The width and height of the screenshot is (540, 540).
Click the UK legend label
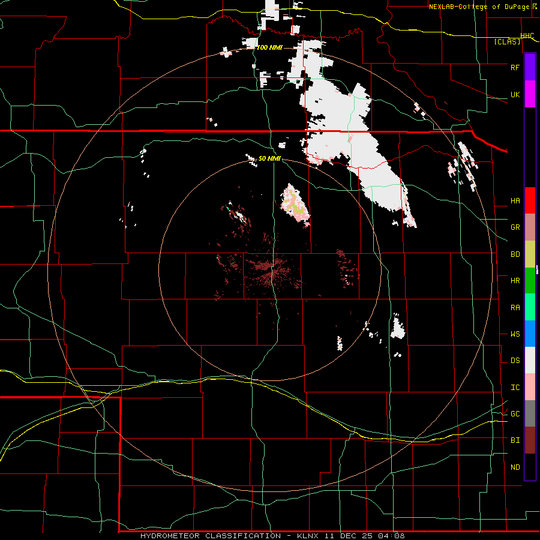pos(515,94)
